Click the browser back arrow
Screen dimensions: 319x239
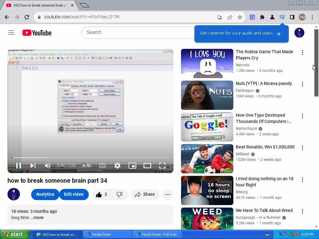[7, 17]
